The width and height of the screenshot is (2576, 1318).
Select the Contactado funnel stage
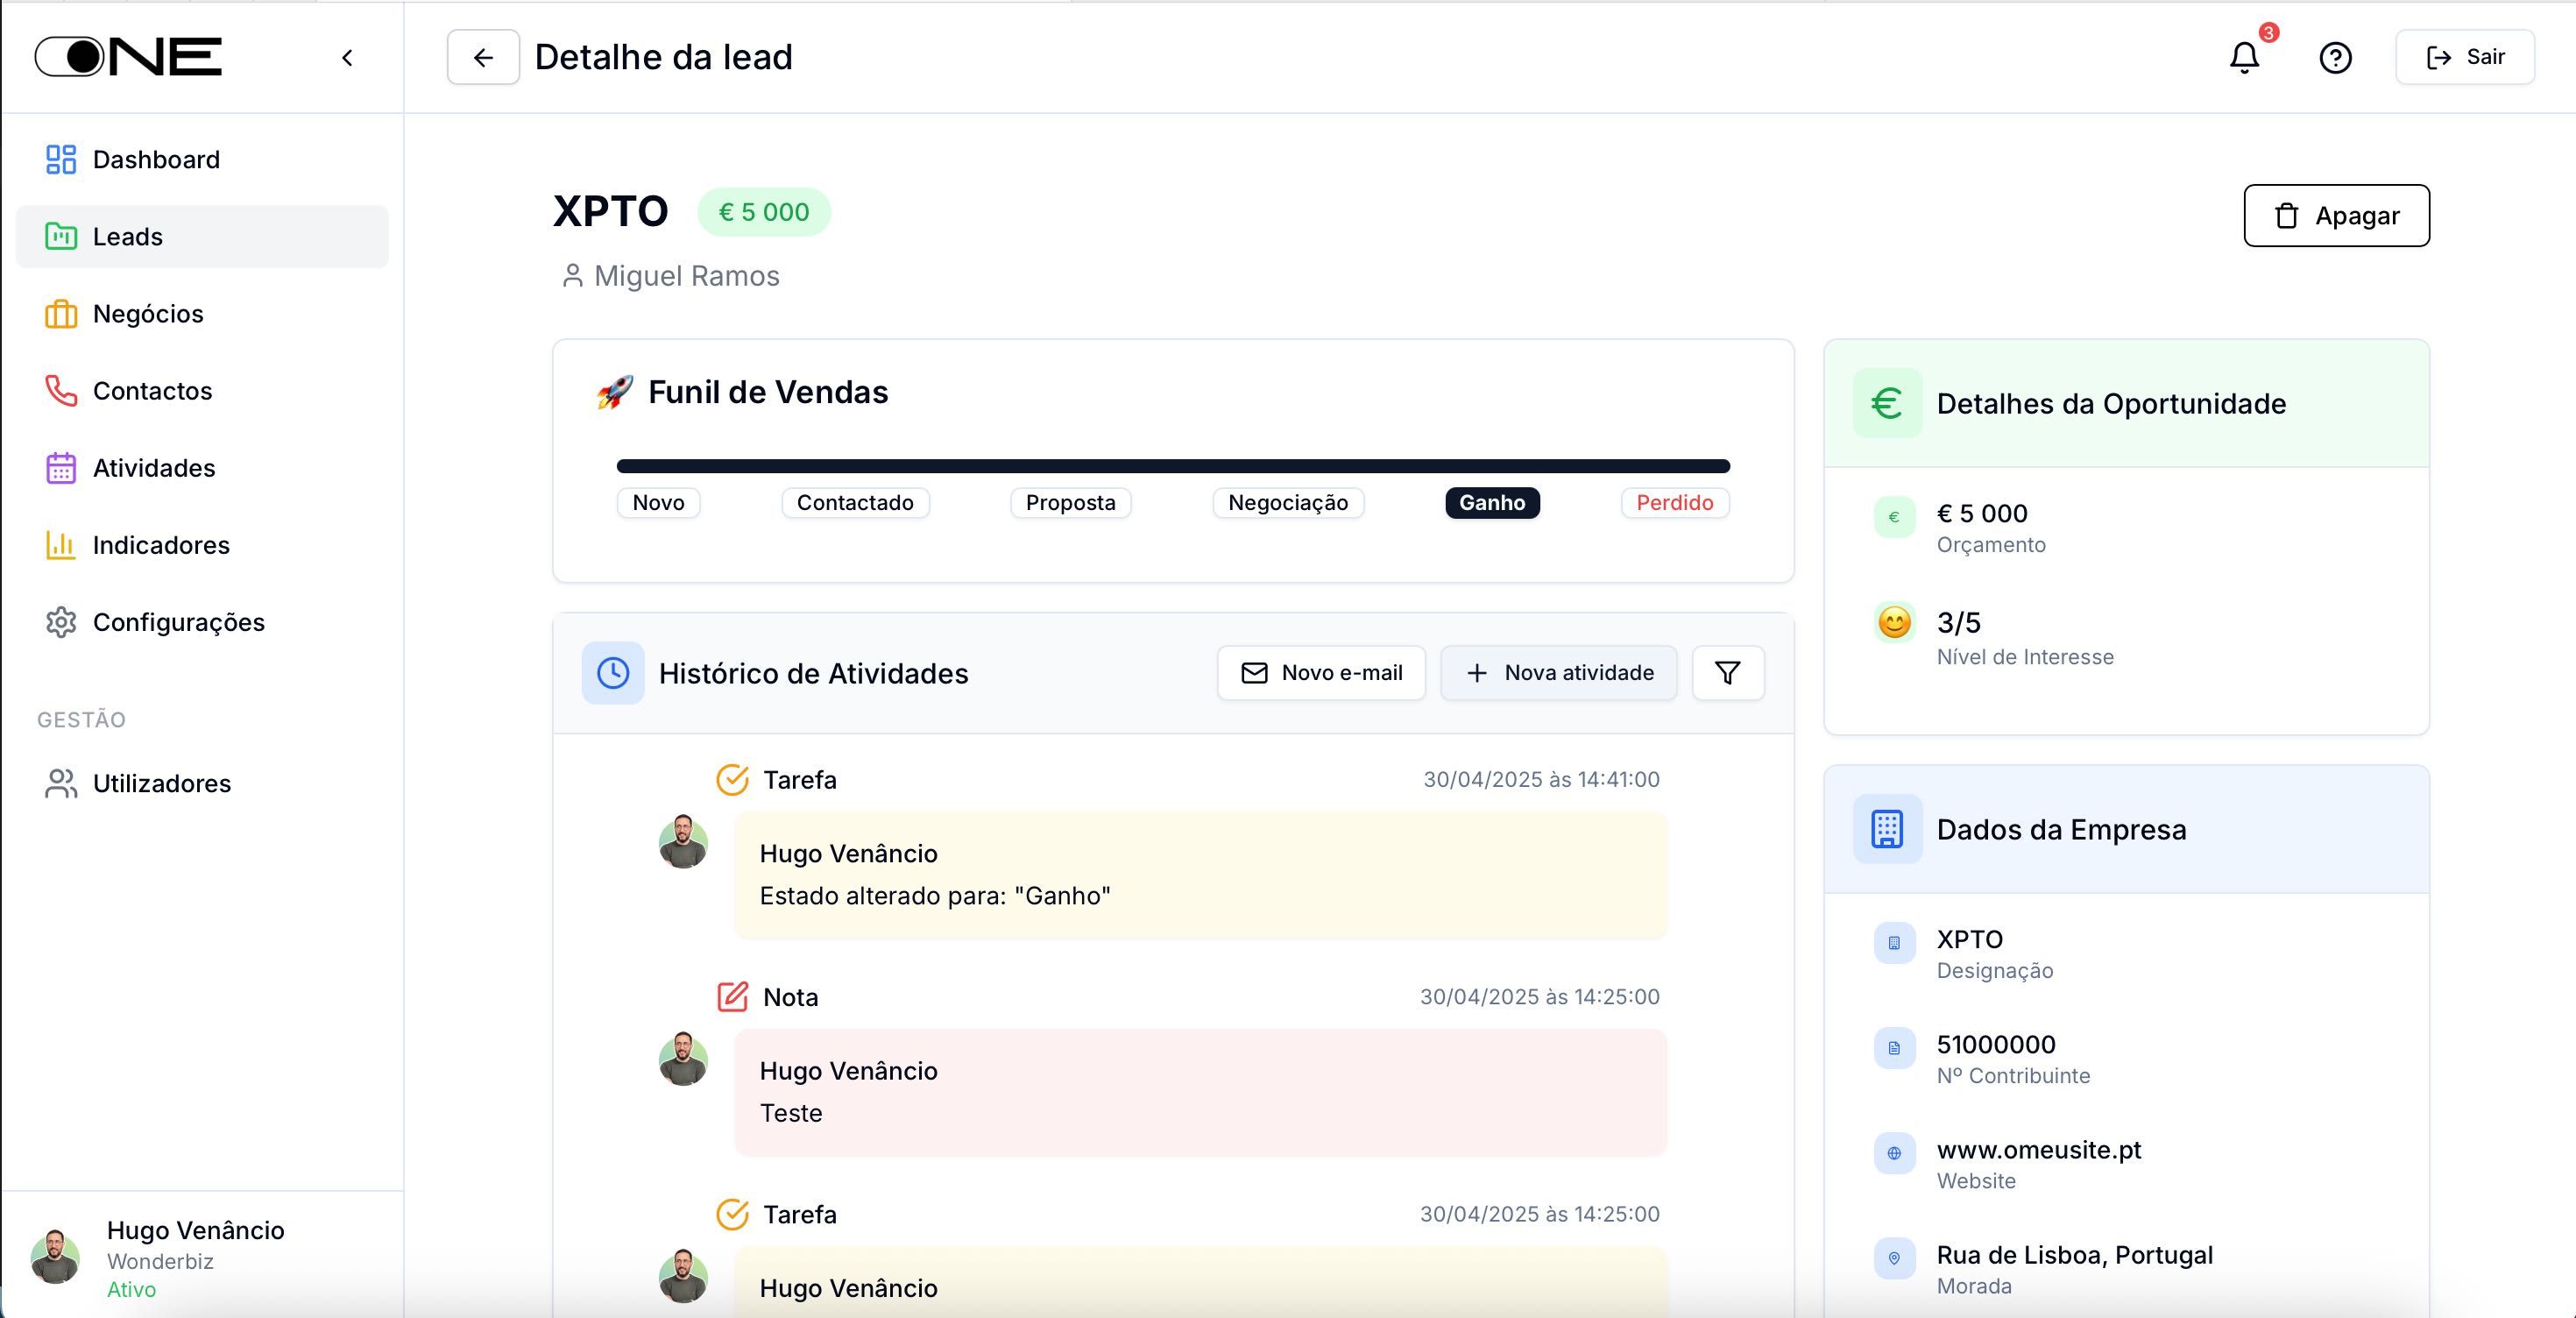click(855, 503)
